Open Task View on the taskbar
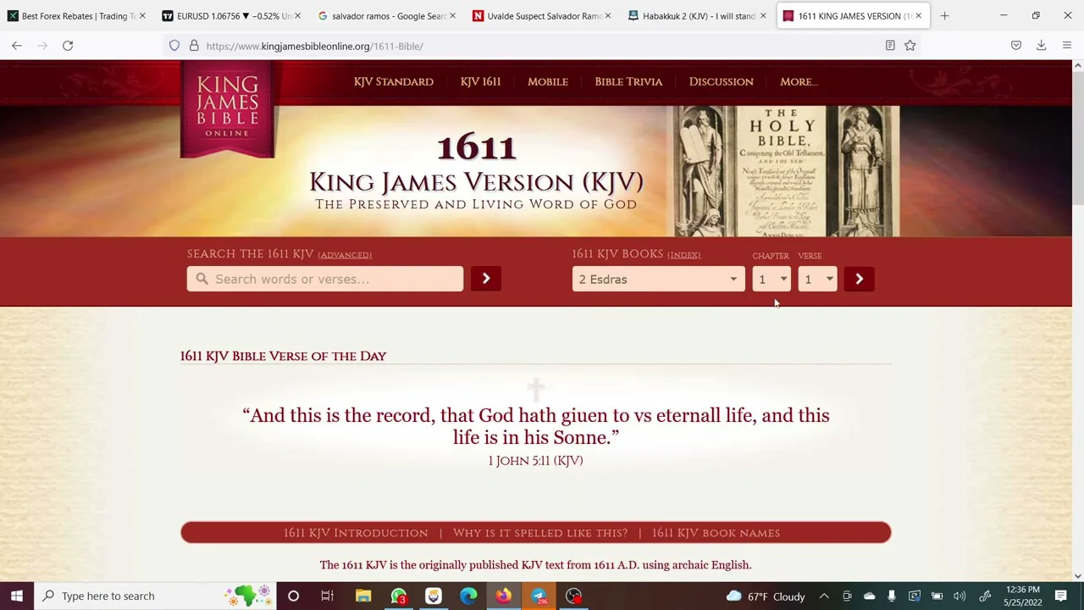The width and height of the screenshot is (1084, 610). coord(327,596)
